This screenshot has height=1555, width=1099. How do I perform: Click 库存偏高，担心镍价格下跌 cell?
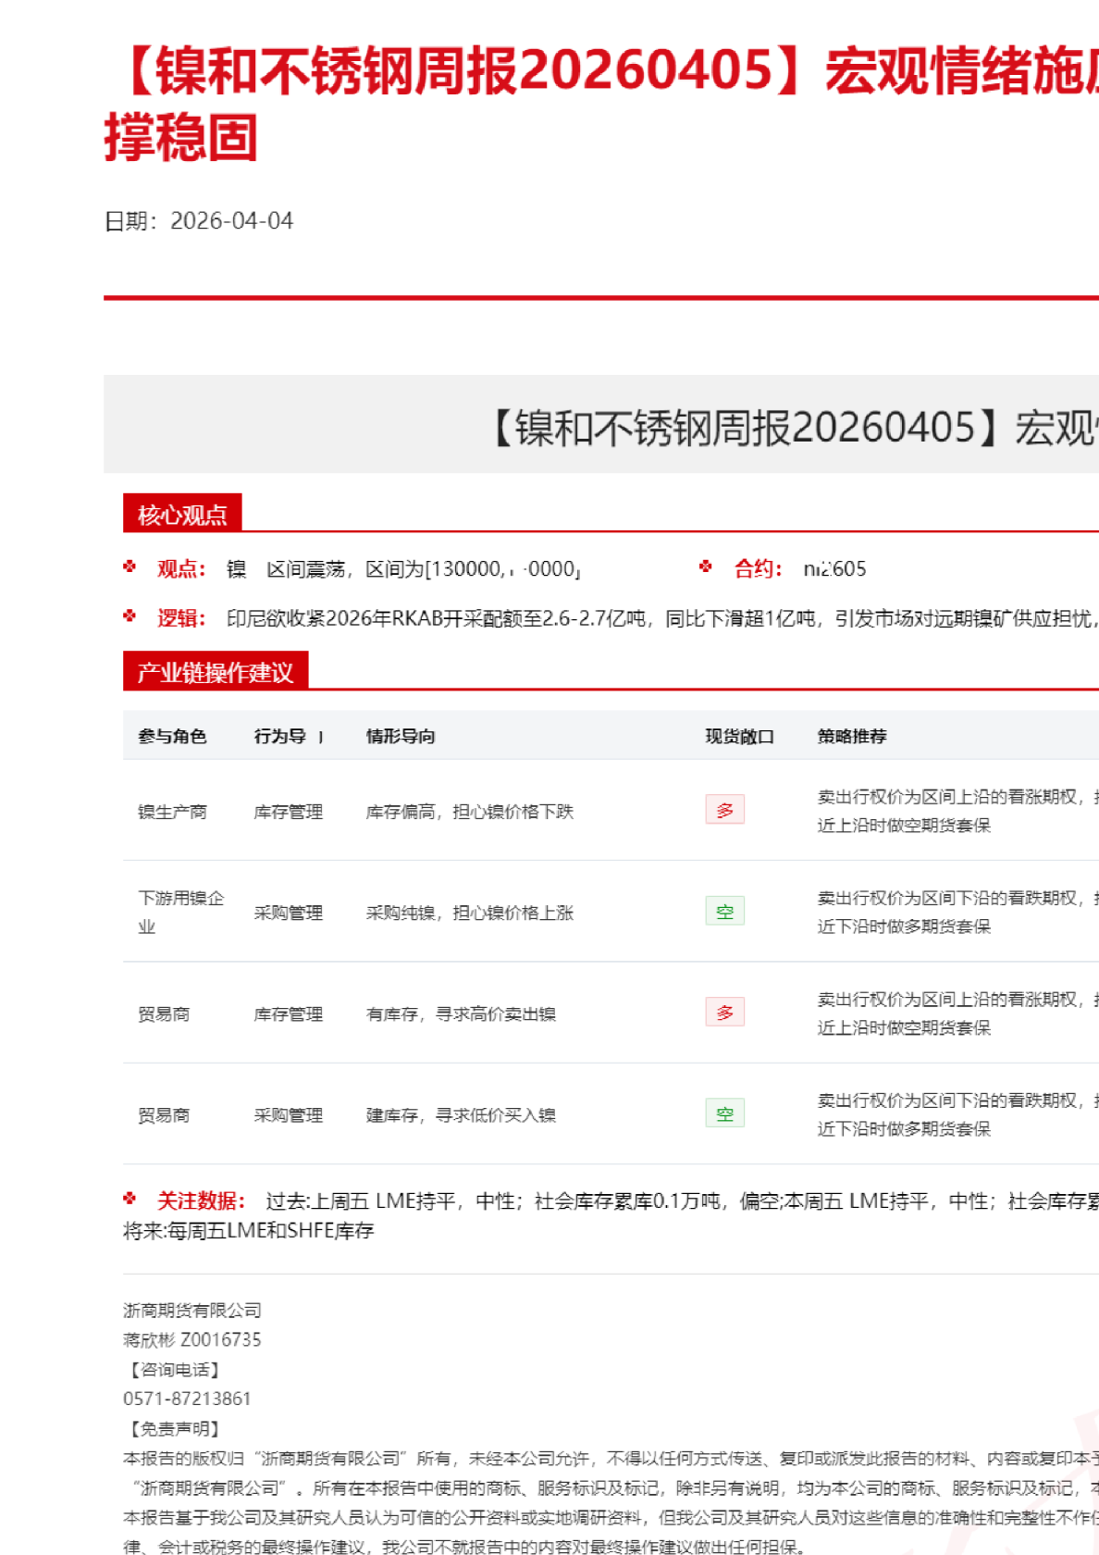(470, 812)
